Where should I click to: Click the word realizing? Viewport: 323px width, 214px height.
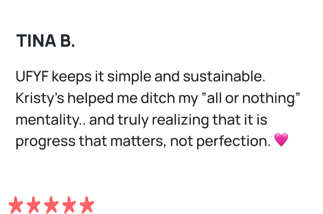pos(180,120)
